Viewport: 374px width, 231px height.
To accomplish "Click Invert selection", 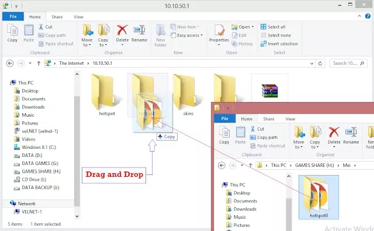I will [279, 44].
